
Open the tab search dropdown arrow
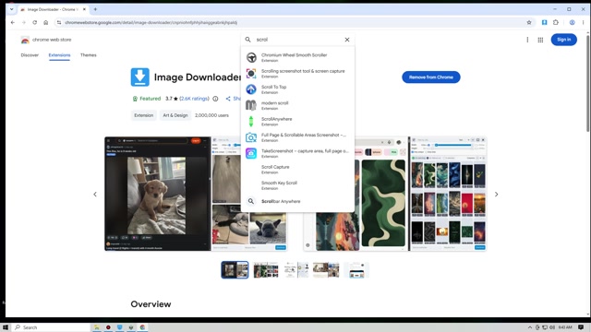[12, 9]
